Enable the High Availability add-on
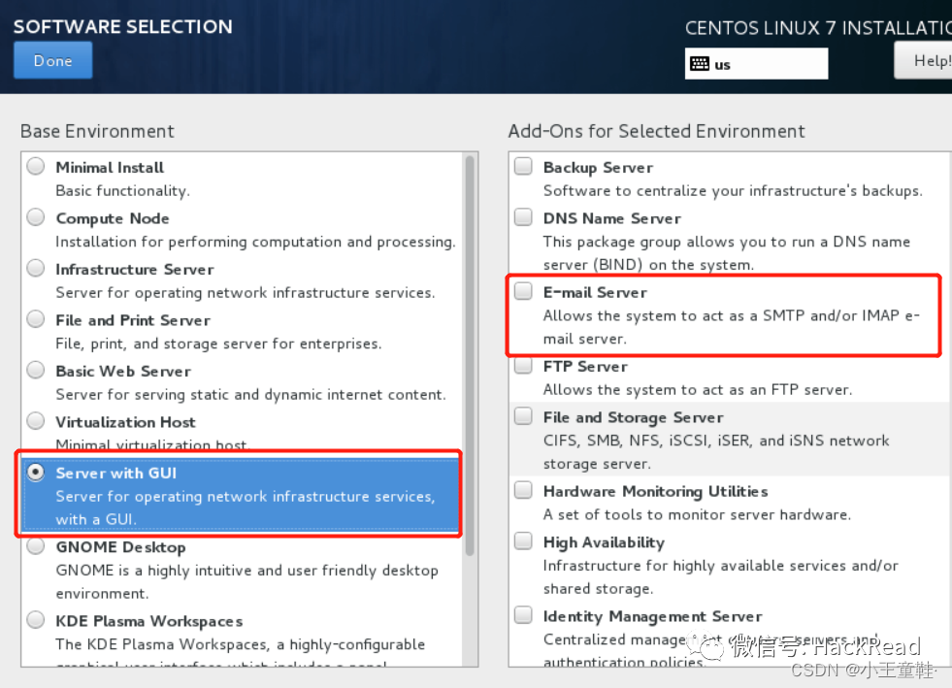952x688 pixels. (x=523, y=541)
